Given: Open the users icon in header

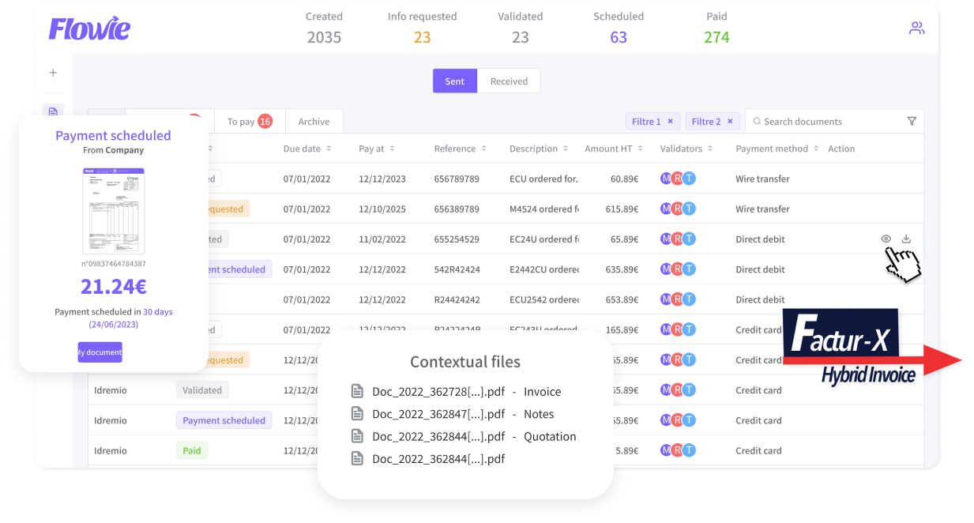Looking at the screenshot, I should click(x=916, y=28).
